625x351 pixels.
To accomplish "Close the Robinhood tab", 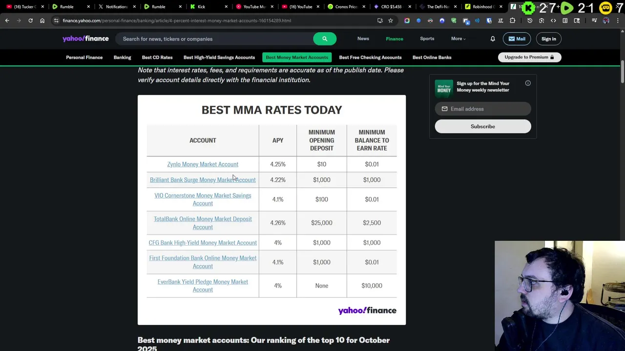I will click(501, 7).
